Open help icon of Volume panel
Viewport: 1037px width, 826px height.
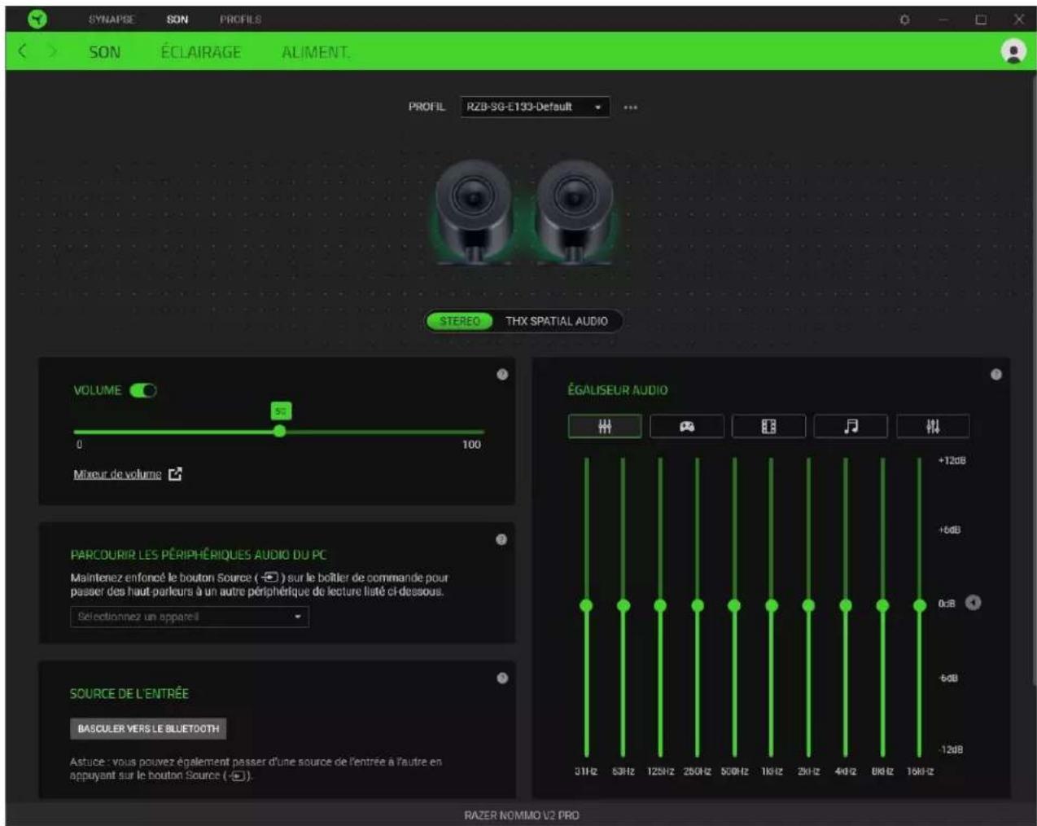[502, 374]
